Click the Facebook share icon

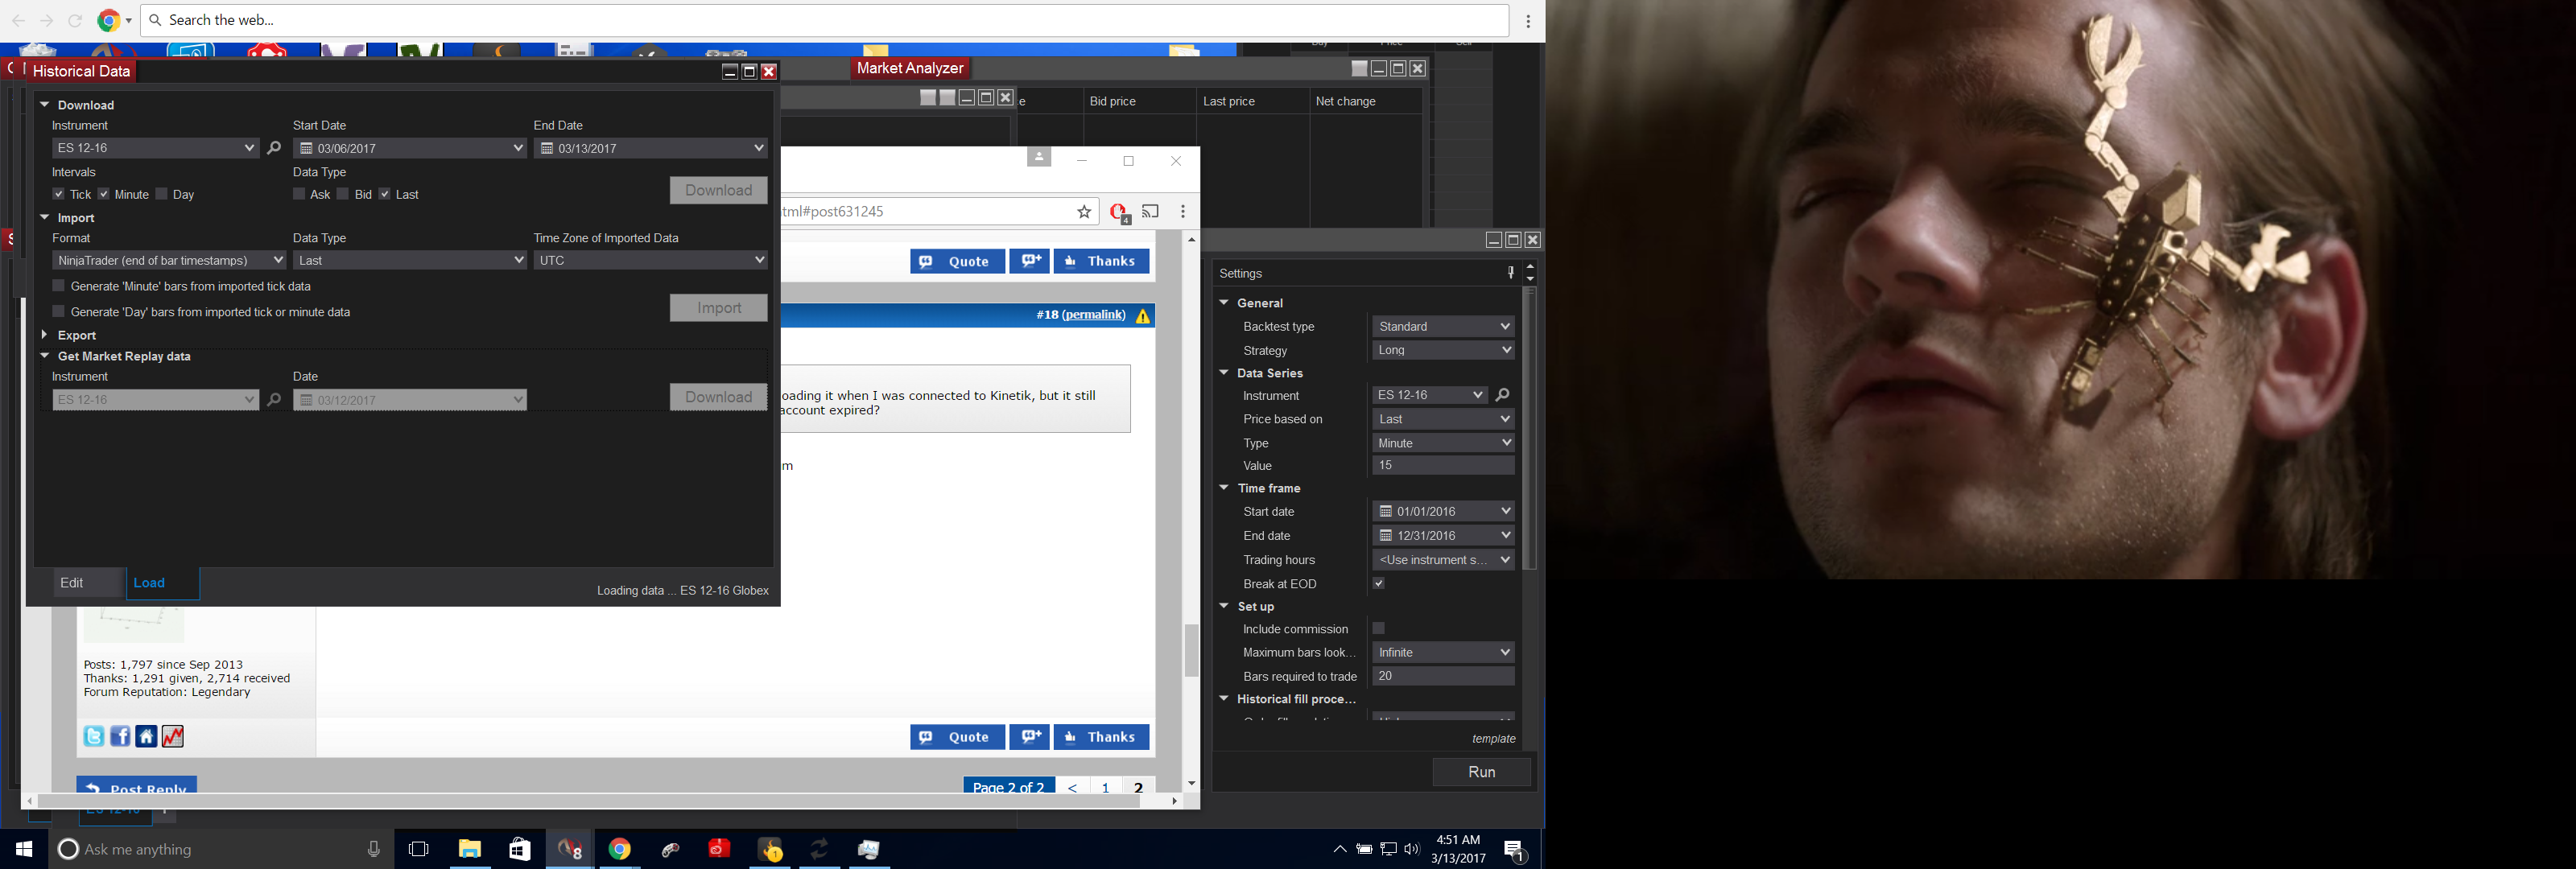pyautogui.click(x=120, y=736)
